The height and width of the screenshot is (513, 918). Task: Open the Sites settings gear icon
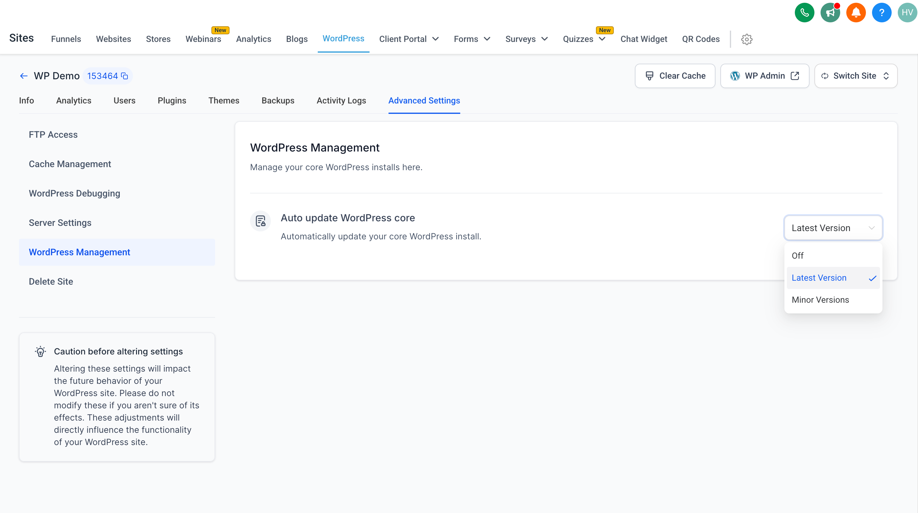tap(747, 39)
